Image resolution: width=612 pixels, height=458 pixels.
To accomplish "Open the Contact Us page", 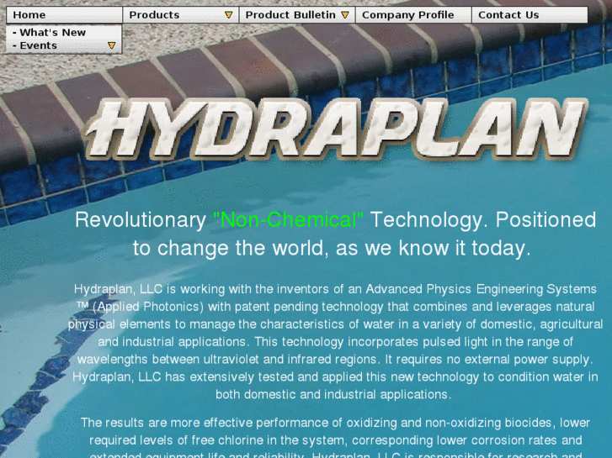I will tap(530, 15).
